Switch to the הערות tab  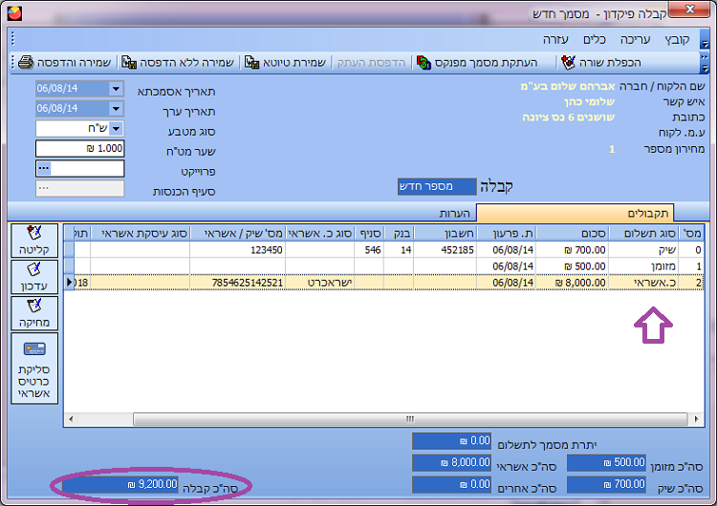(x=457, y=213)
